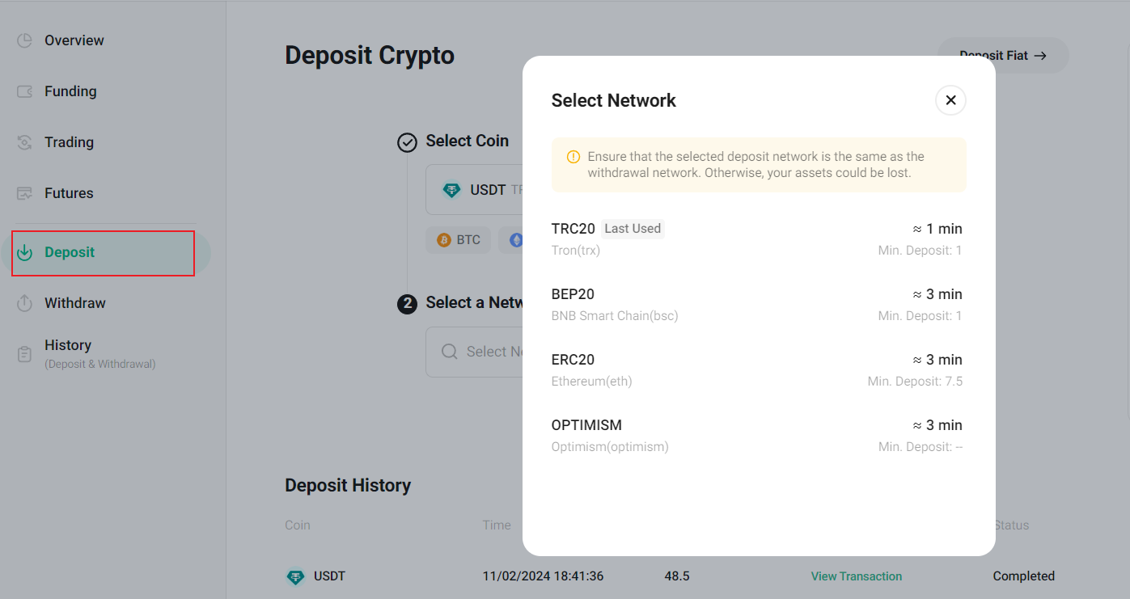Choose the TRC20 Tron network
Screen dimensions: 1130x599
click(758, 238)
